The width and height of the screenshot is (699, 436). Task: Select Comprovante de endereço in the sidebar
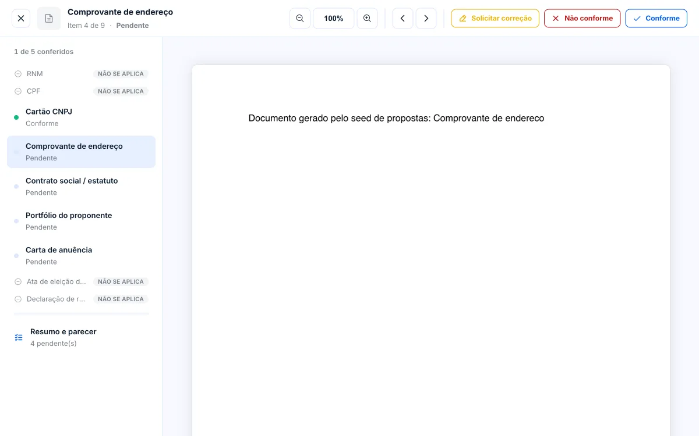pos(82,152)
